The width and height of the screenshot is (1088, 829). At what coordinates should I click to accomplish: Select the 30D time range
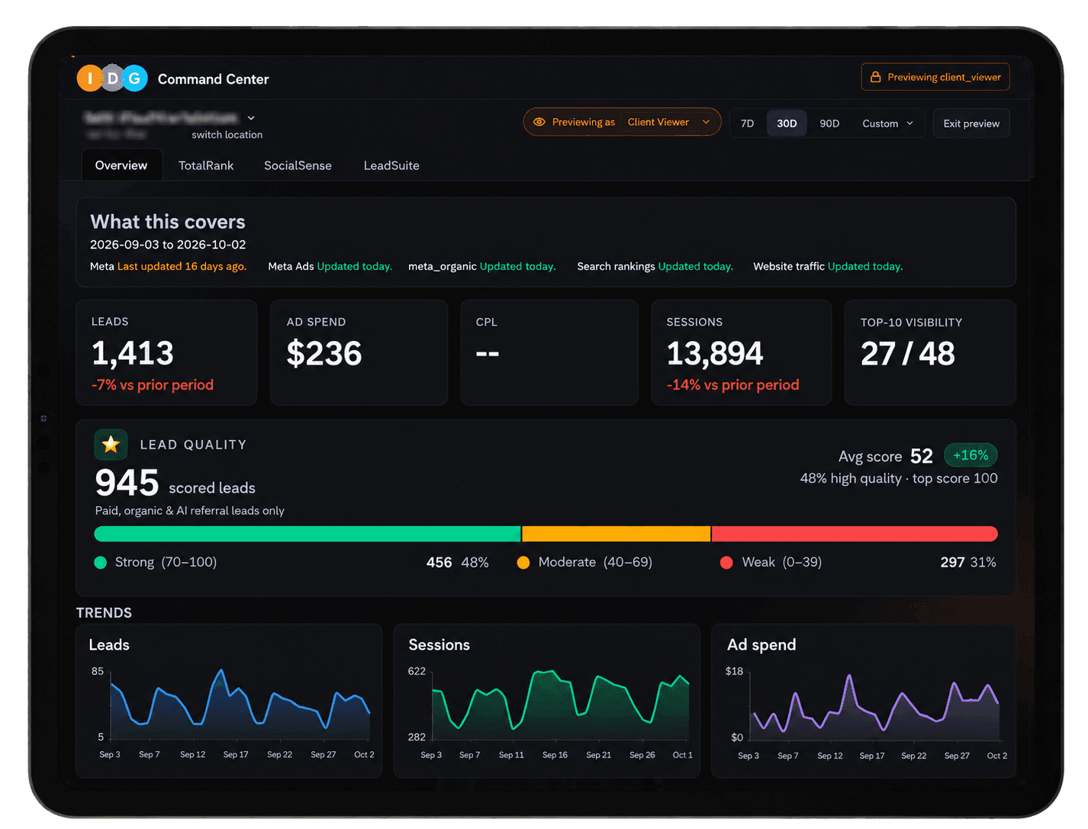point(787,124)
